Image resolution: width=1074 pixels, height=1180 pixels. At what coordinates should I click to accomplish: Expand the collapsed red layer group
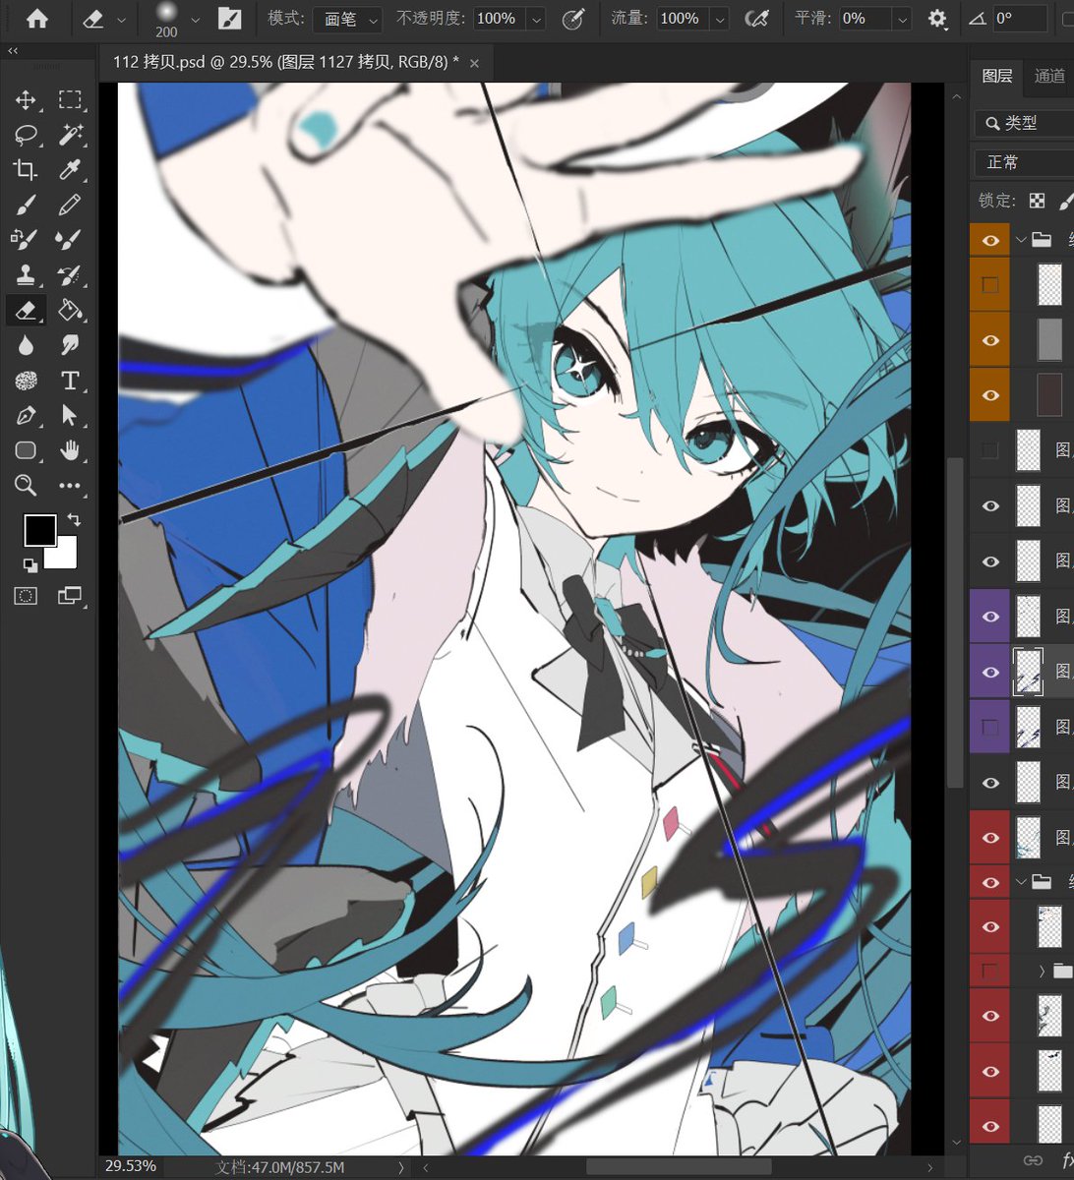pyautogui.click(x=1042, y=972)
